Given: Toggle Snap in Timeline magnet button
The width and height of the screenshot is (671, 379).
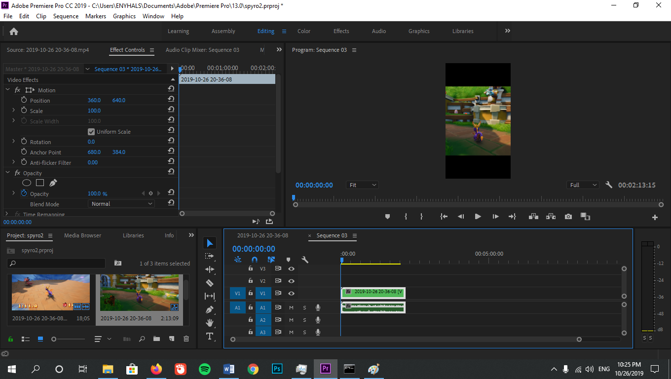Looking at the screenshot, I should point(255,260).
